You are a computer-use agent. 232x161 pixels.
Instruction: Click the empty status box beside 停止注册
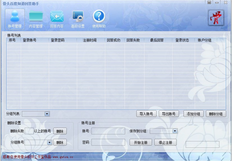click(x=203, y=144)
